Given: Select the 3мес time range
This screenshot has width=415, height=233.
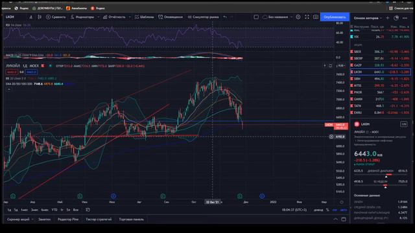Looking at the screenshot, I should pos(34,210).
